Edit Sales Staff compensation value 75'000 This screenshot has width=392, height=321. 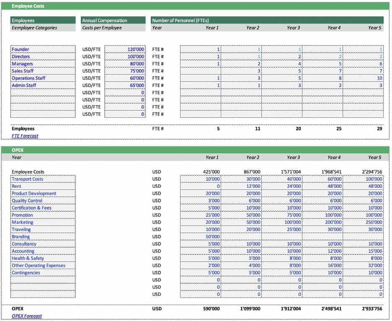[x=125, y=71]
